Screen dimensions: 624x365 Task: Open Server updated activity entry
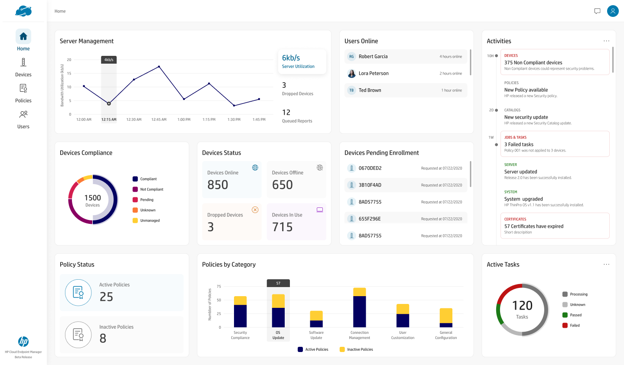click(555, 171)
